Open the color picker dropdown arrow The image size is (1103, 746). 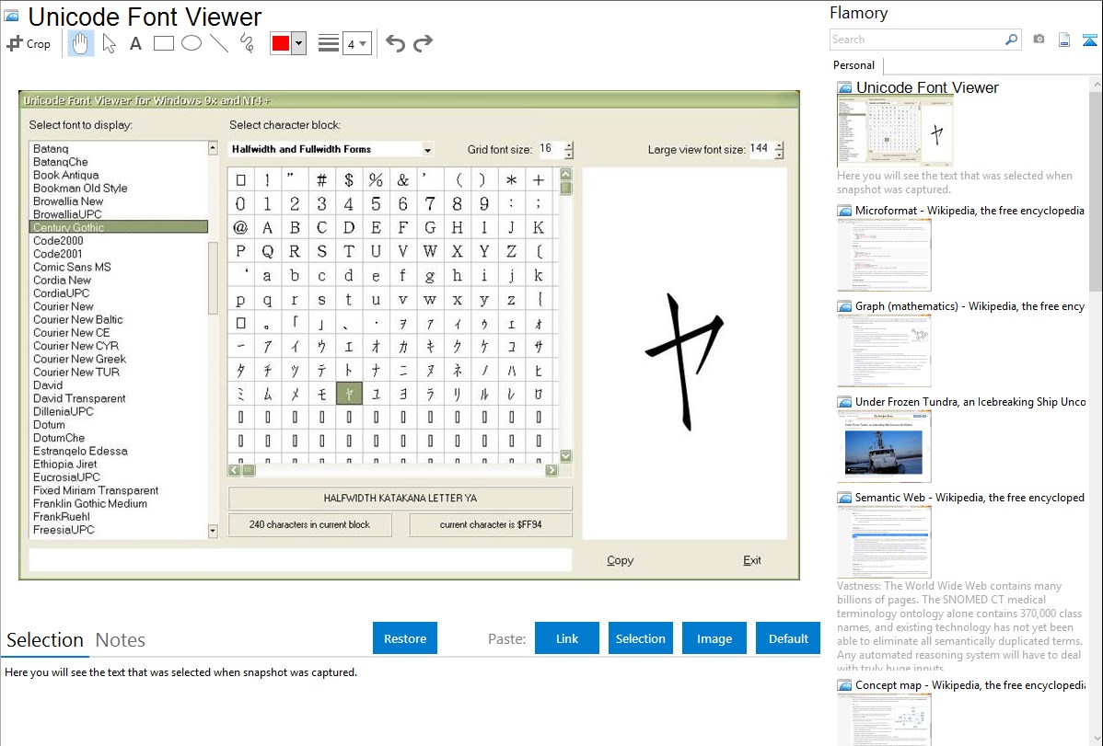(298, 43)
